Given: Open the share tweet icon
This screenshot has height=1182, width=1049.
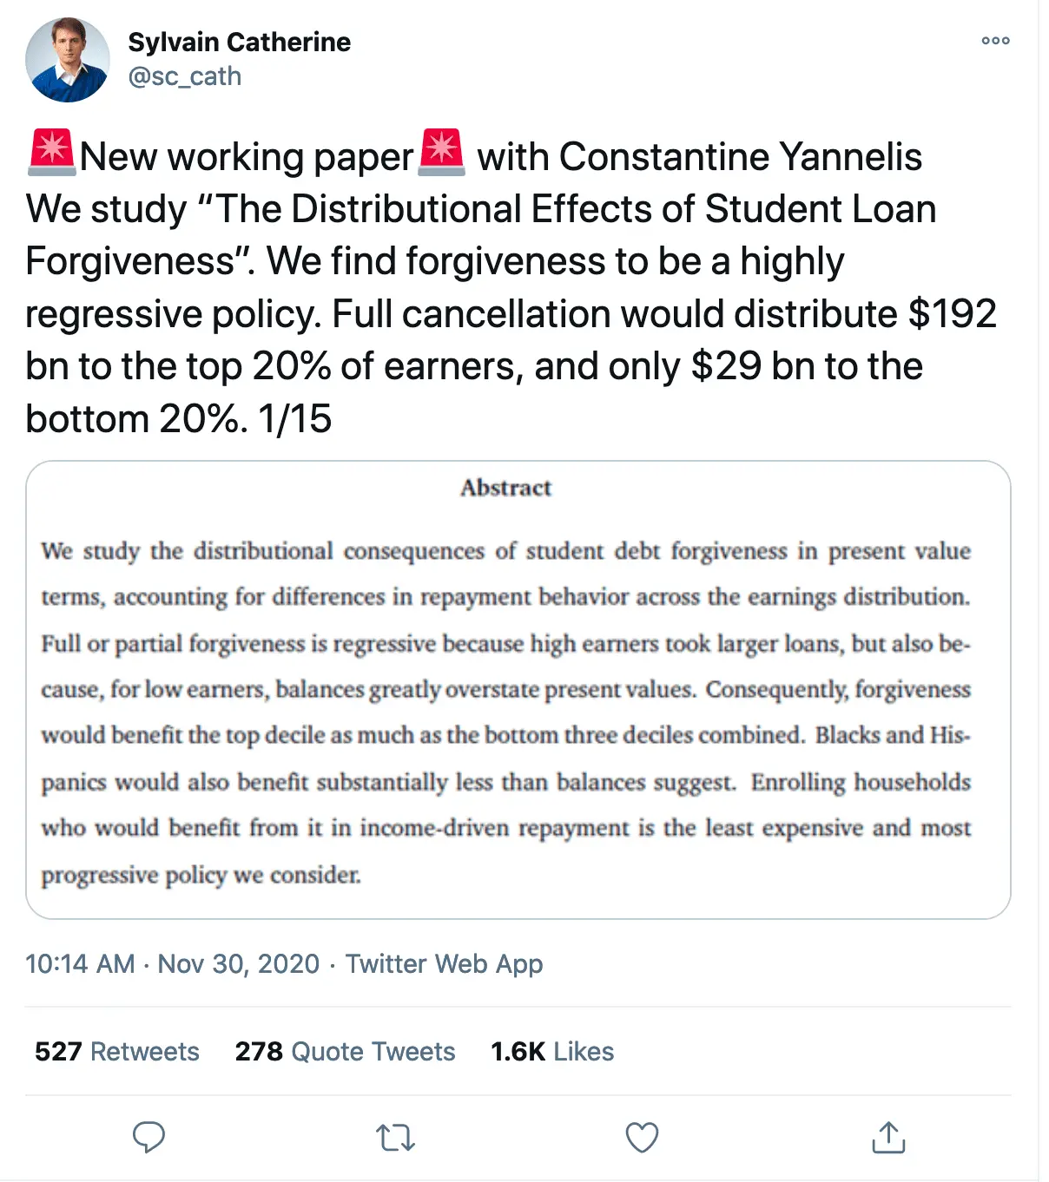Looking at the screenshot, I should 887,1137.
